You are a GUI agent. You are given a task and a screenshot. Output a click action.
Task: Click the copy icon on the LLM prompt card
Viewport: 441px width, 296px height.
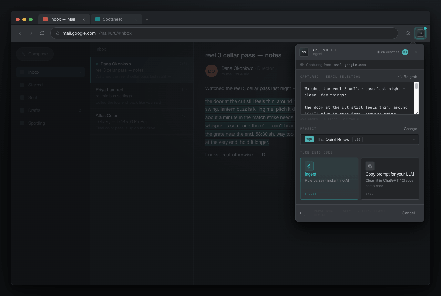(370, 166)
